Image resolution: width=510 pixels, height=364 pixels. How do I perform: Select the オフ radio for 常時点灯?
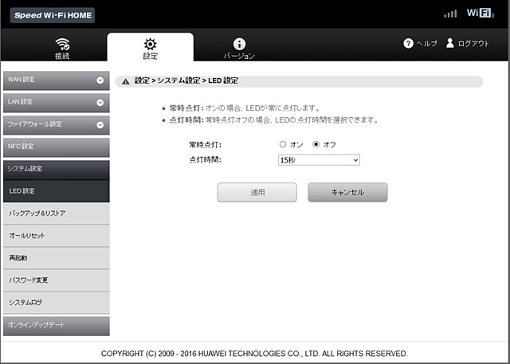(x=316, y=144)
